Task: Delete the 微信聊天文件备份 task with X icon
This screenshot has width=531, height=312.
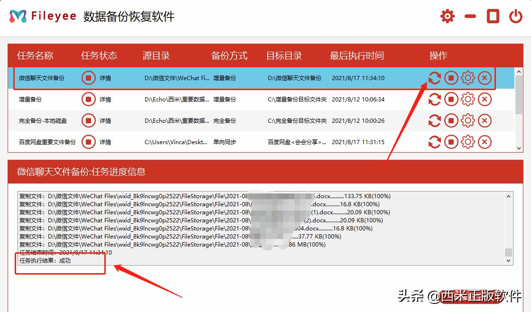Action: 484,78
